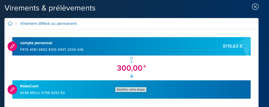
Task: Click the Virements & prélèvements heading
Action: click(50, 8)
